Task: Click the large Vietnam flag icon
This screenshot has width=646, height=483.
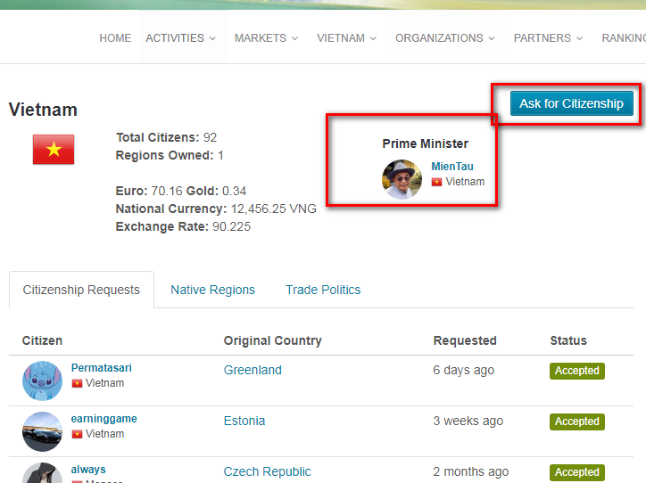Action: [54, 150]
